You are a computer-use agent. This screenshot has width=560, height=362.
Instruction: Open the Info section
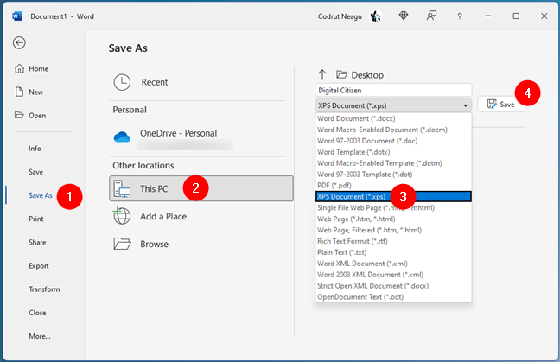[x=35, y=148]
